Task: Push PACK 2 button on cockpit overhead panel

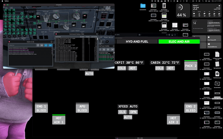Action: pos(85,16)
